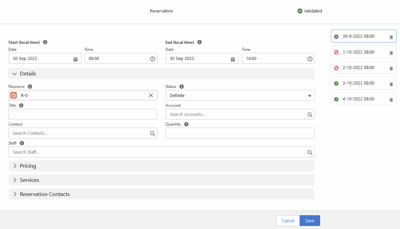400x229 pixels.
Task: Open the Start date calendar picker icon
Action: pos(75,59)
